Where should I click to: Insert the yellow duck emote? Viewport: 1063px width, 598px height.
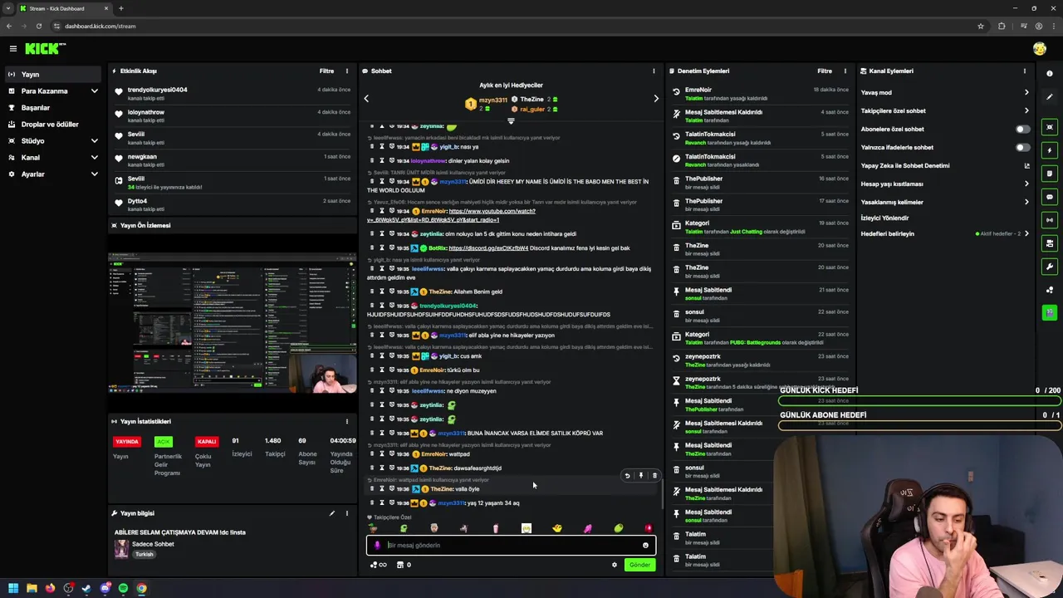(x=557, y=528)
